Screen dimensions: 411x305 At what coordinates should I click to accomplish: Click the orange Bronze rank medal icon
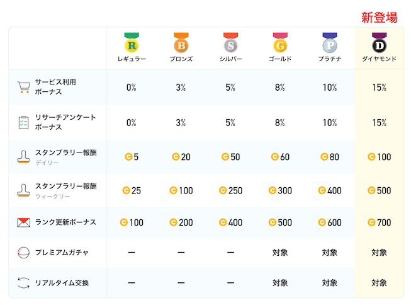tap(181, 43)
